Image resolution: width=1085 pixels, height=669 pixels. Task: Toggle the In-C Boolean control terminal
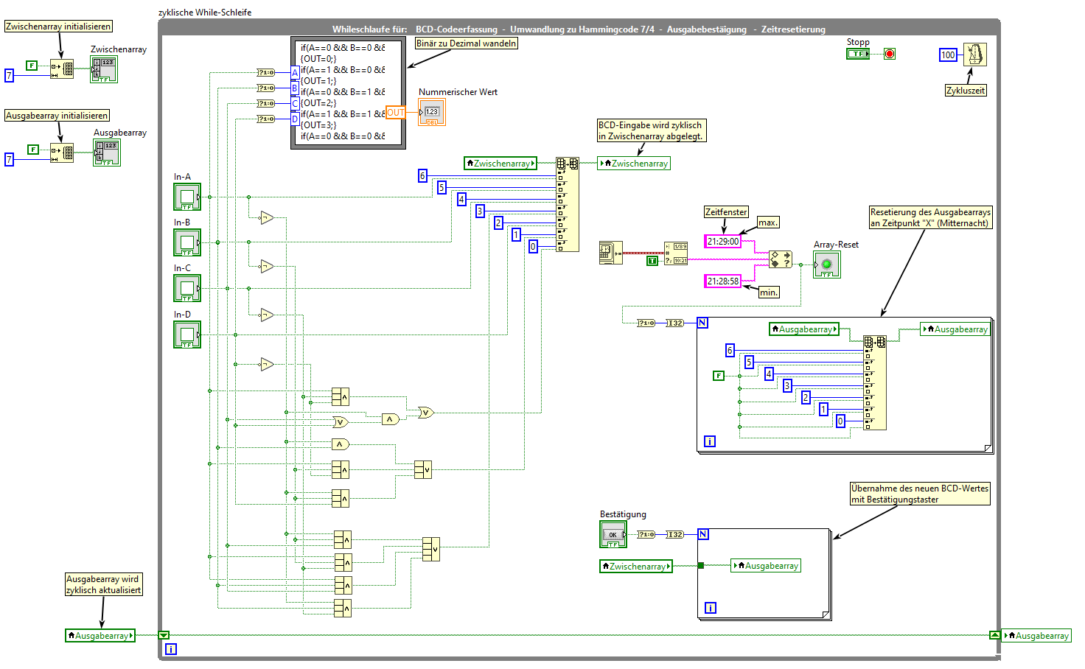point(187,288)
